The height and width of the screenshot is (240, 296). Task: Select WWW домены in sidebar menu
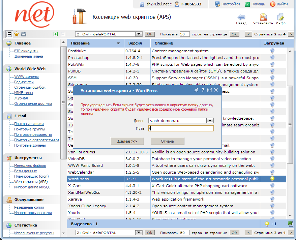point(26,77)
